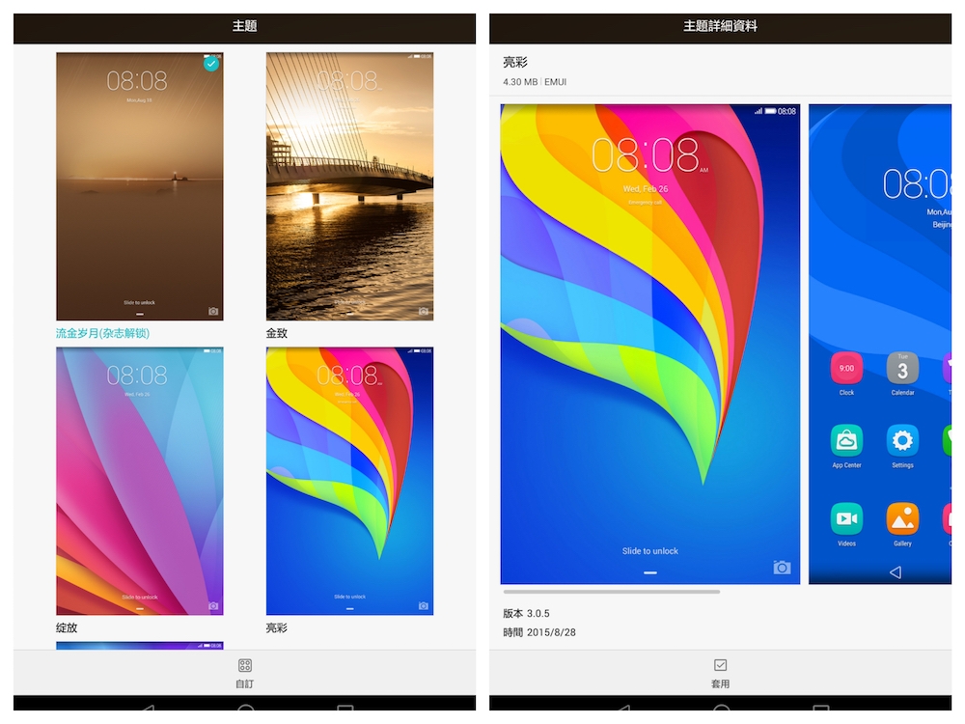Select the 綻放 pink theme thumbnail
965x724 pixels.
(x=140, y=481)
